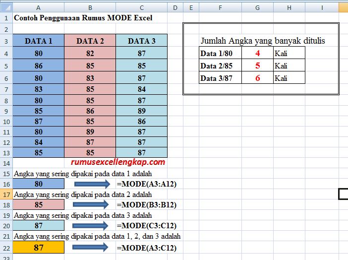The image size is (348, 260).
Task: Select column I header
Action: [322, 8]
